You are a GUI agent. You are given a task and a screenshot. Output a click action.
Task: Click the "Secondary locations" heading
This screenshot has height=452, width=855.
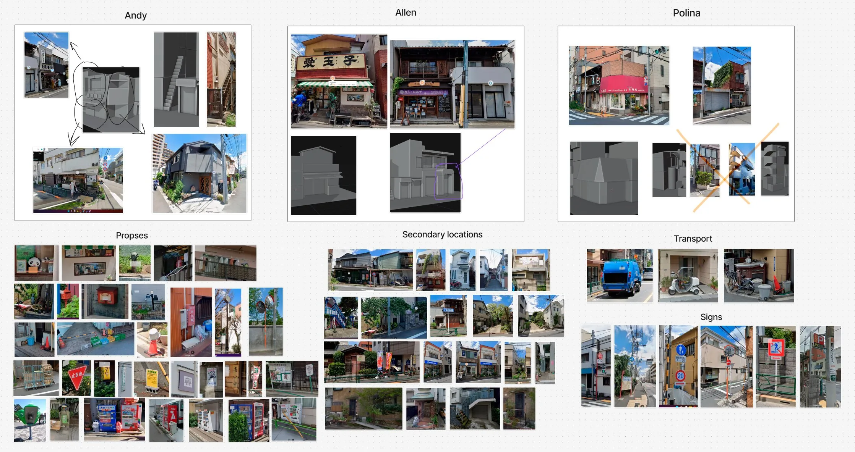point(442,234)
